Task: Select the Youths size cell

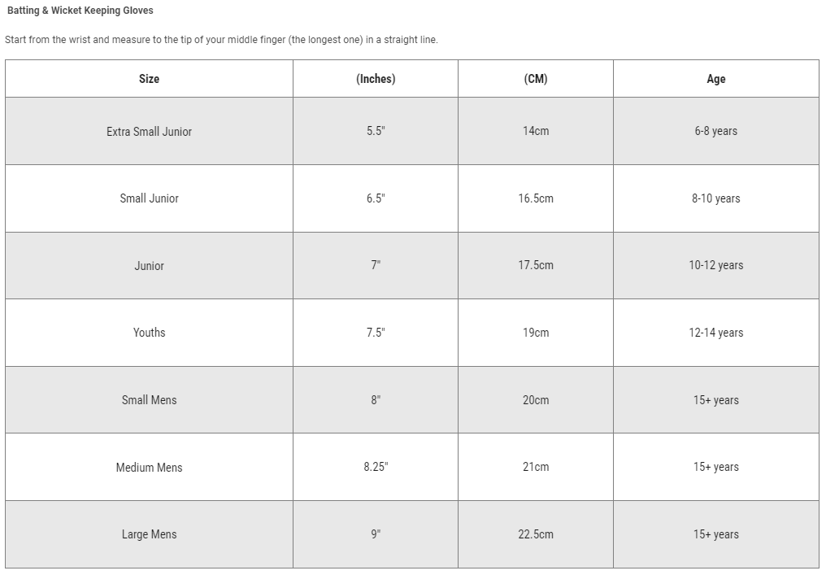Action: click(x=149, y=333)
